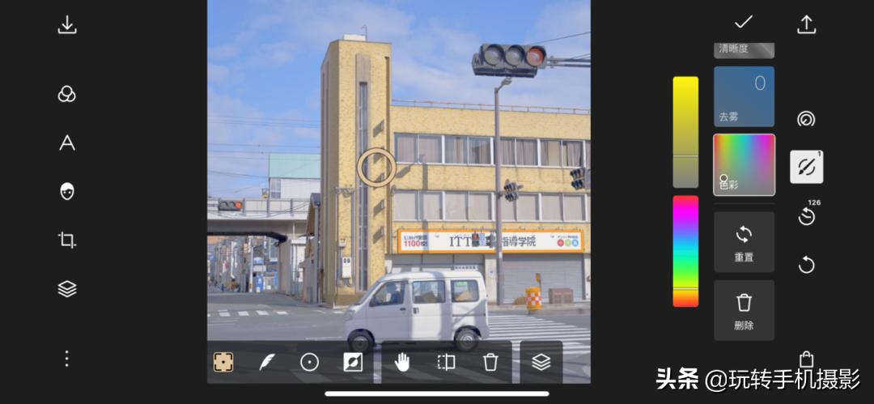Tap the trash icon in the bottom bar
Screen dimensions: 874x404
490,362
